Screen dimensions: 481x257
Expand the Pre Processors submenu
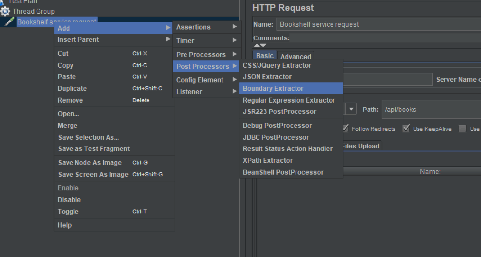pyautogui.click(x=206, y=54)
